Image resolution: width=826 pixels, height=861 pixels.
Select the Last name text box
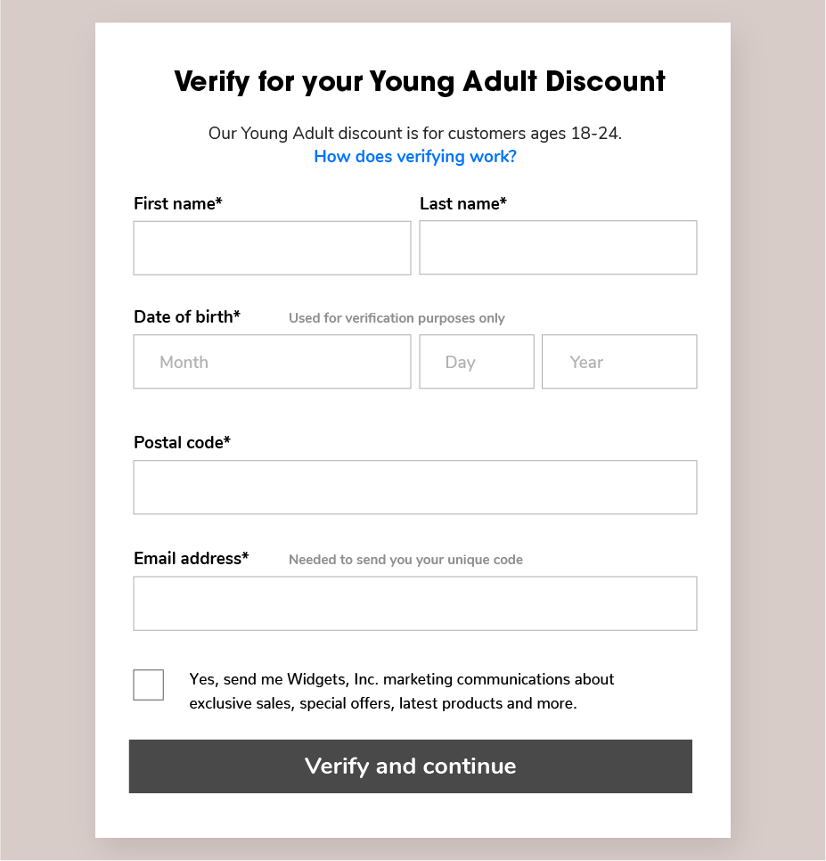click(x=558, y=248)
